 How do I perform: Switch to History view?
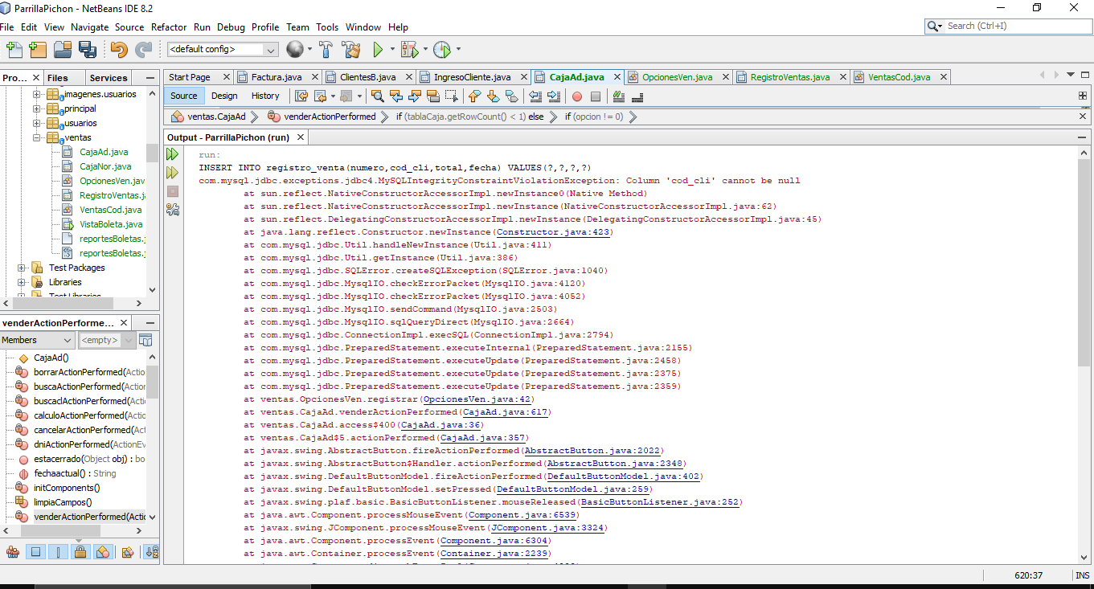point(265,96)
